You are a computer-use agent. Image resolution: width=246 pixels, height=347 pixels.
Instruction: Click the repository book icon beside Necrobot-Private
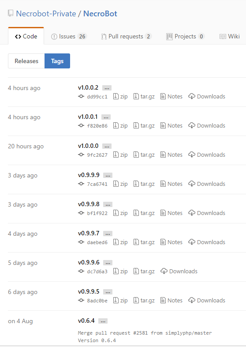[11, 14]
